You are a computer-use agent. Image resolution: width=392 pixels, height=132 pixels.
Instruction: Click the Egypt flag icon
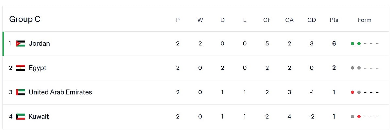pos(20,68)
